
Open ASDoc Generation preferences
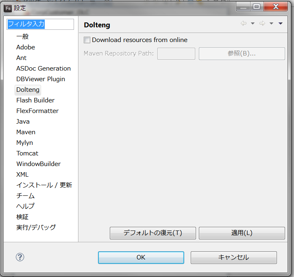pos(44,69)
